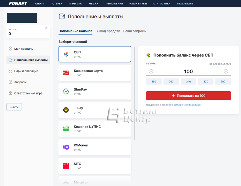Click СБП icon in the deposit form header
Viewport: 241px width, 186px height.
(148, 55)
